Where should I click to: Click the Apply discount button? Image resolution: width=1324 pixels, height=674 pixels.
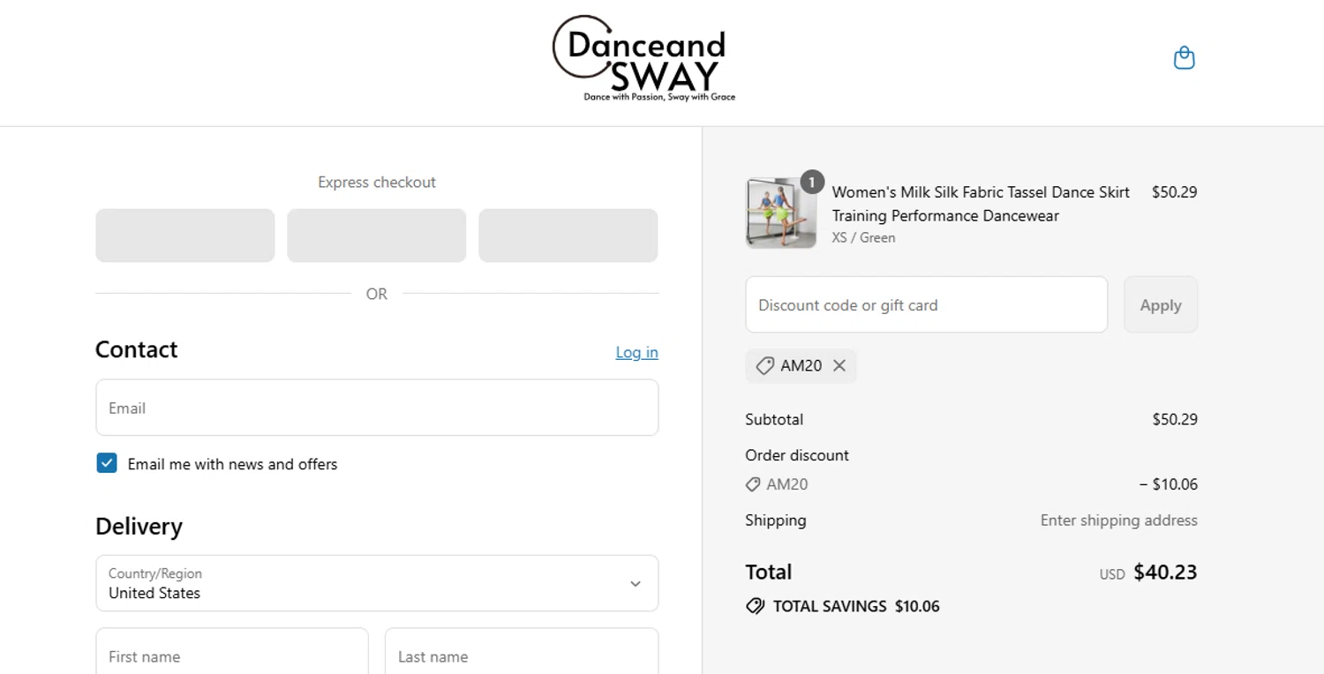coord(1160,304)
